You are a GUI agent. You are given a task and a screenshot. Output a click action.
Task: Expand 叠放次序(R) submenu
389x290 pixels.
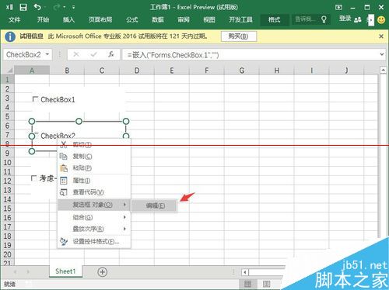point(94,229)
